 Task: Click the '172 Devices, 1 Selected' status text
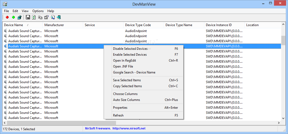click(19, 129)
